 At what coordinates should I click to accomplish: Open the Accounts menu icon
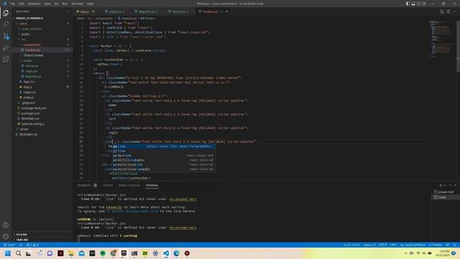tap(6, 225)
